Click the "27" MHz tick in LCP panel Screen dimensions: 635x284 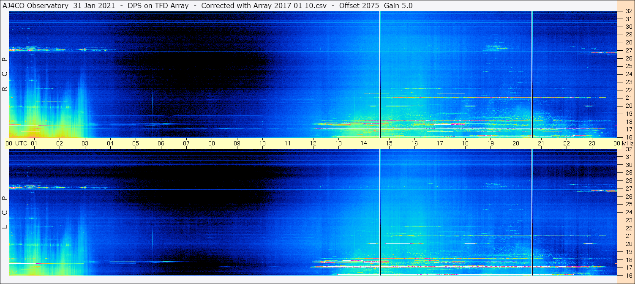628,188
